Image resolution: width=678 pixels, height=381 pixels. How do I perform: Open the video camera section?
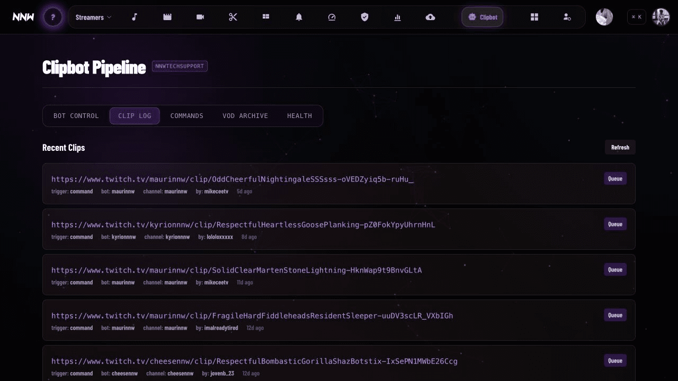coord(200,17)
